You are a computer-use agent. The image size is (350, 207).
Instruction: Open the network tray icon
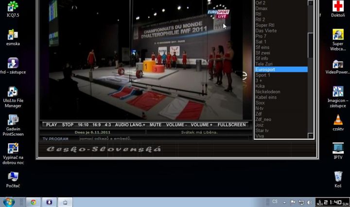(301, 203)
